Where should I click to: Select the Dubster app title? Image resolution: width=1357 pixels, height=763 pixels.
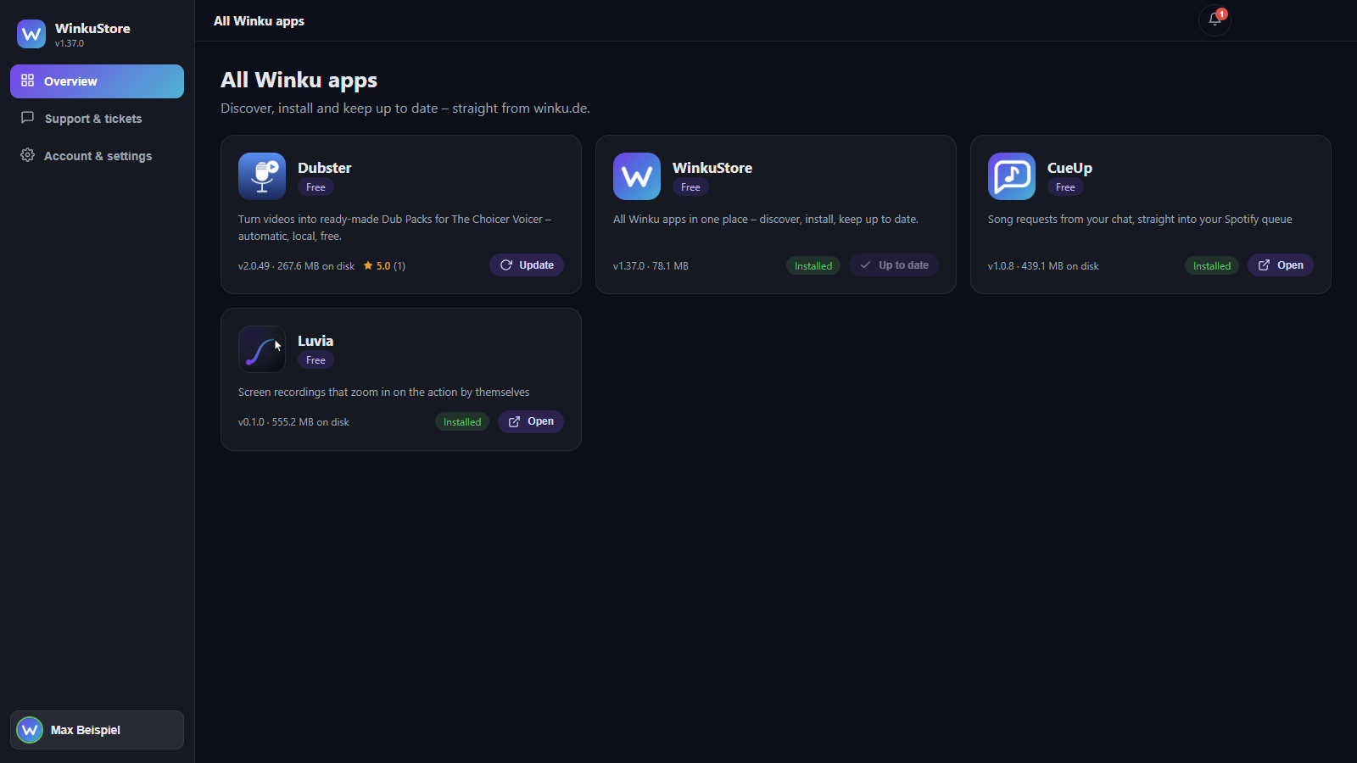pos(324,168)
